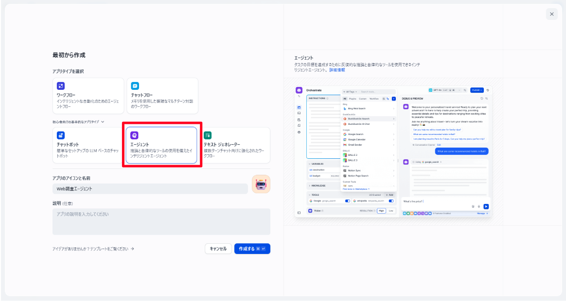The width and height of the screenshot is (566, 302).
Task: Select Low resolution for Vision
Action: [x=390, y=211]
